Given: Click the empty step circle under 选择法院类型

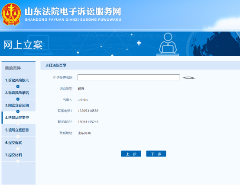Looking at the screenshot, I should coord(18,124).
